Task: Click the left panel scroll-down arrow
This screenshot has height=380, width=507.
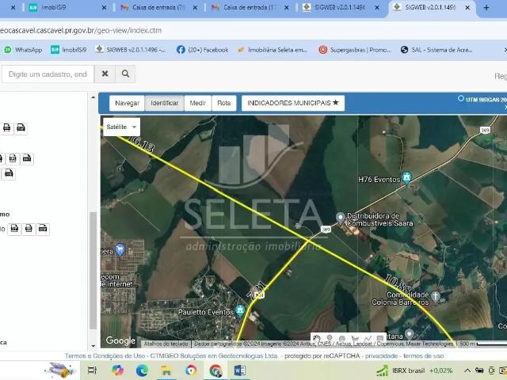Action: click(x=93, y=346)
